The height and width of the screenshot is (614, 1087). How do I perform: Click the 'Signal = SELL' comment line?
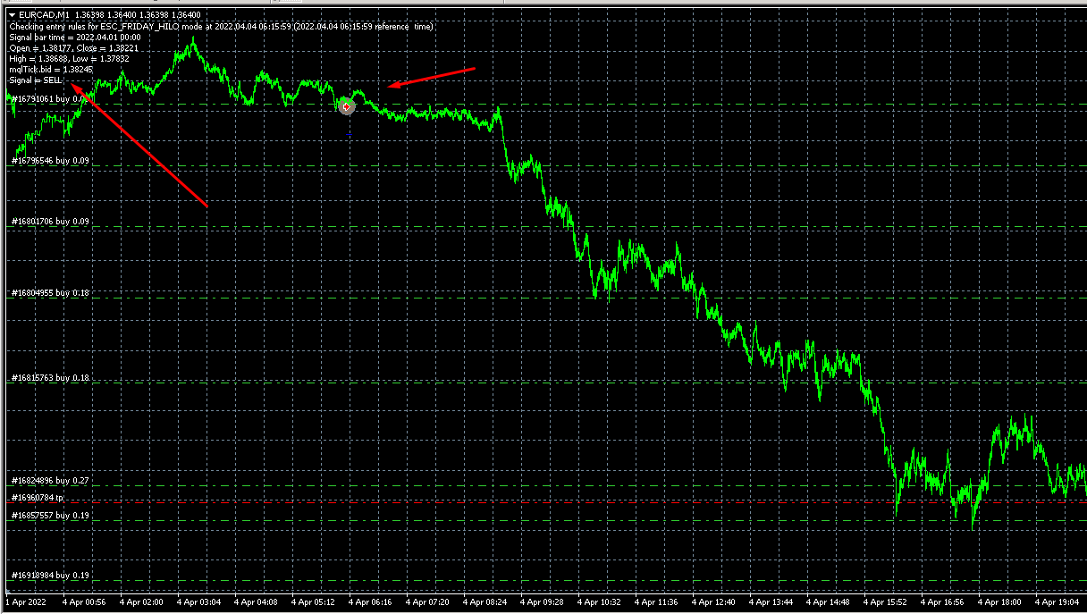click(36, 80)
